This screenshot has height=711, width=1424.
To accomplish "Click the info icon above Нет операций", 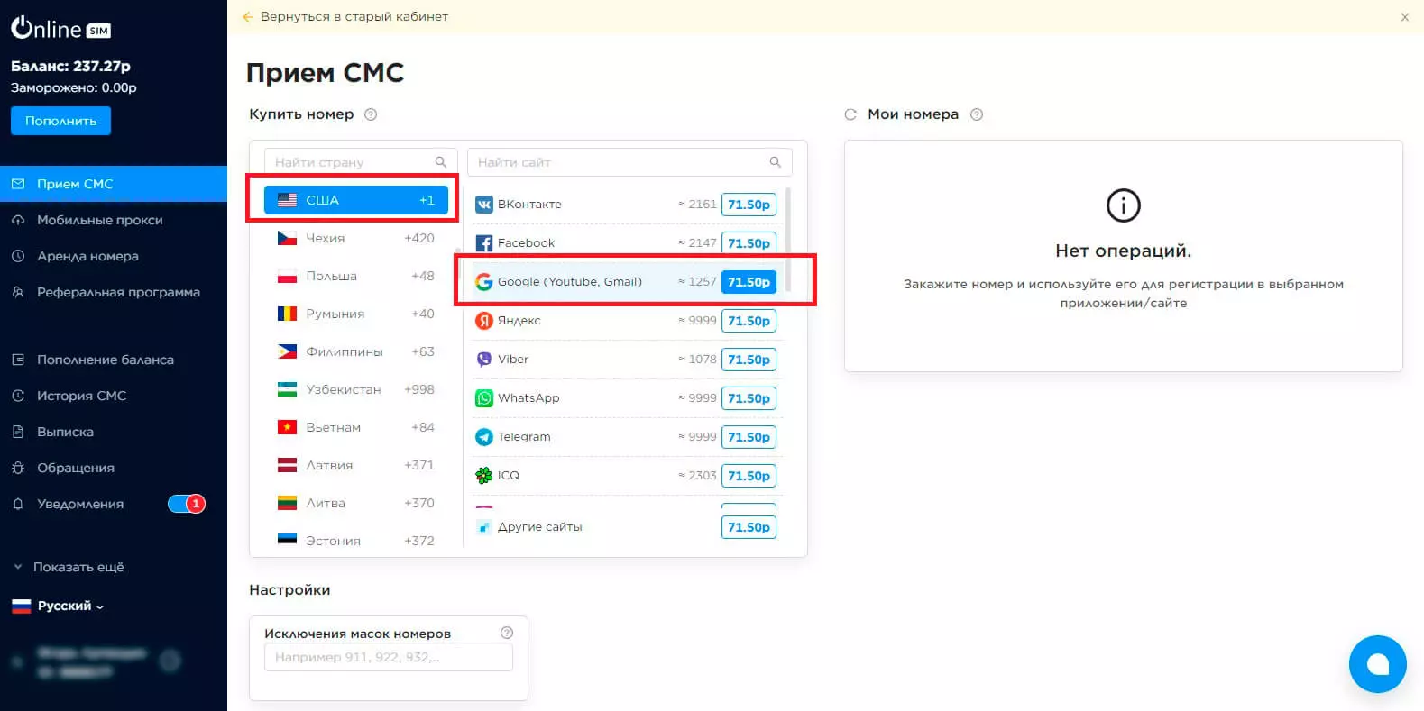I will click(x=1124, y=205).
